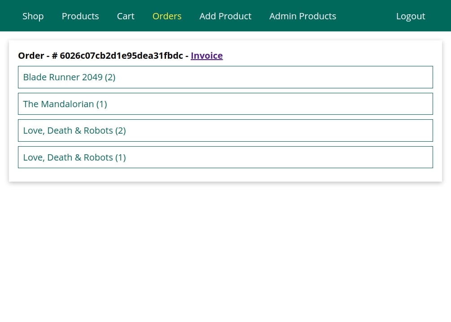Click Love, Death & Robots (1) row
The image size is (451, 322).
tap(225, 157)
